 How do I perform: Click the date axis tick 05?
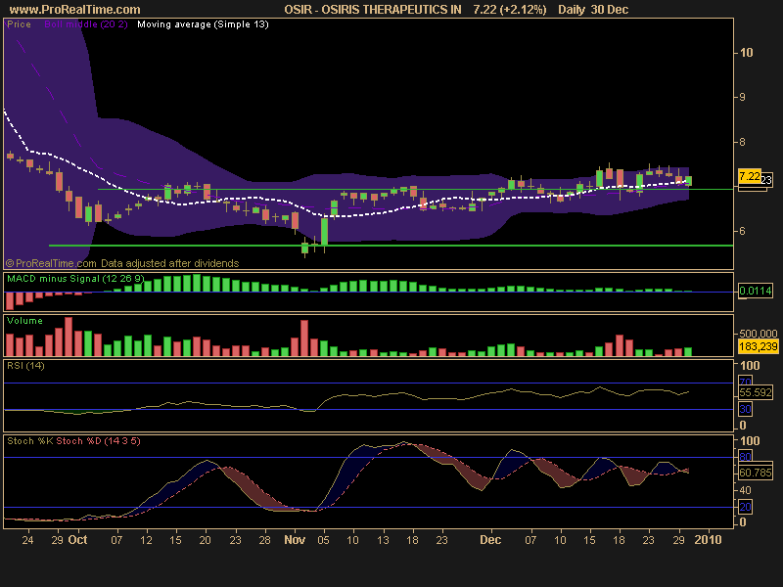pyautogui.click(x=324, y=540)
